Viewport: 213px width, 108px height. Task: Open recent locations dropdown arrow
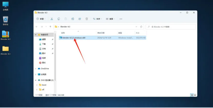46,27
